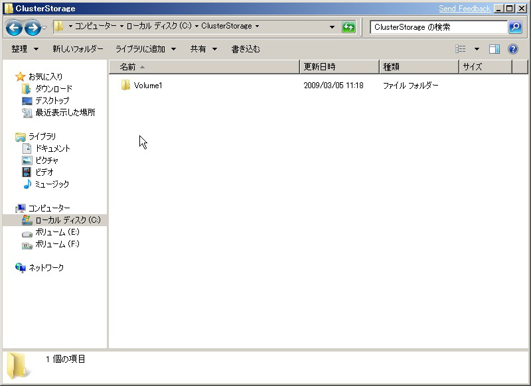Click the green refresh icon in address bar

pos(348,26)
